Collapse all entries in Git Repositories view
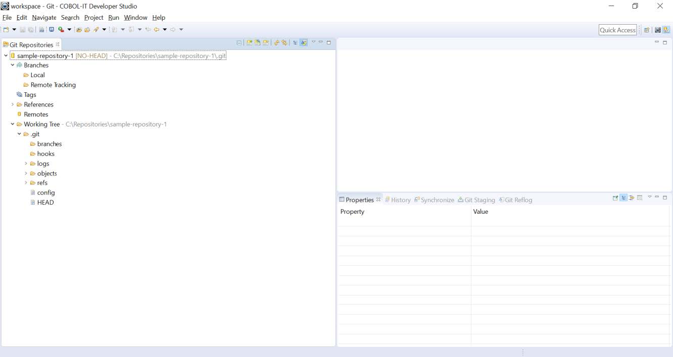 click(x=239, y=42)
